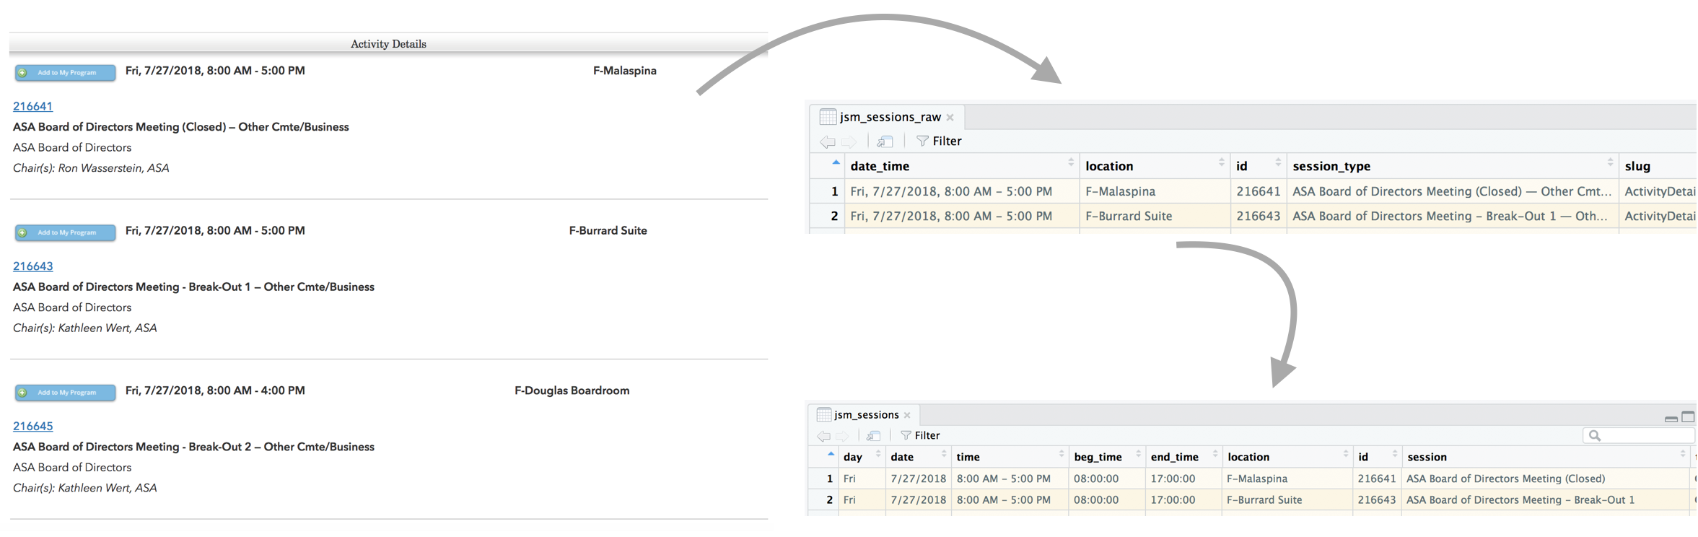Minimize the jsm_sessions viewer pane
This screenshot has height=537, width=1698.
click(x=1671, y=418)
